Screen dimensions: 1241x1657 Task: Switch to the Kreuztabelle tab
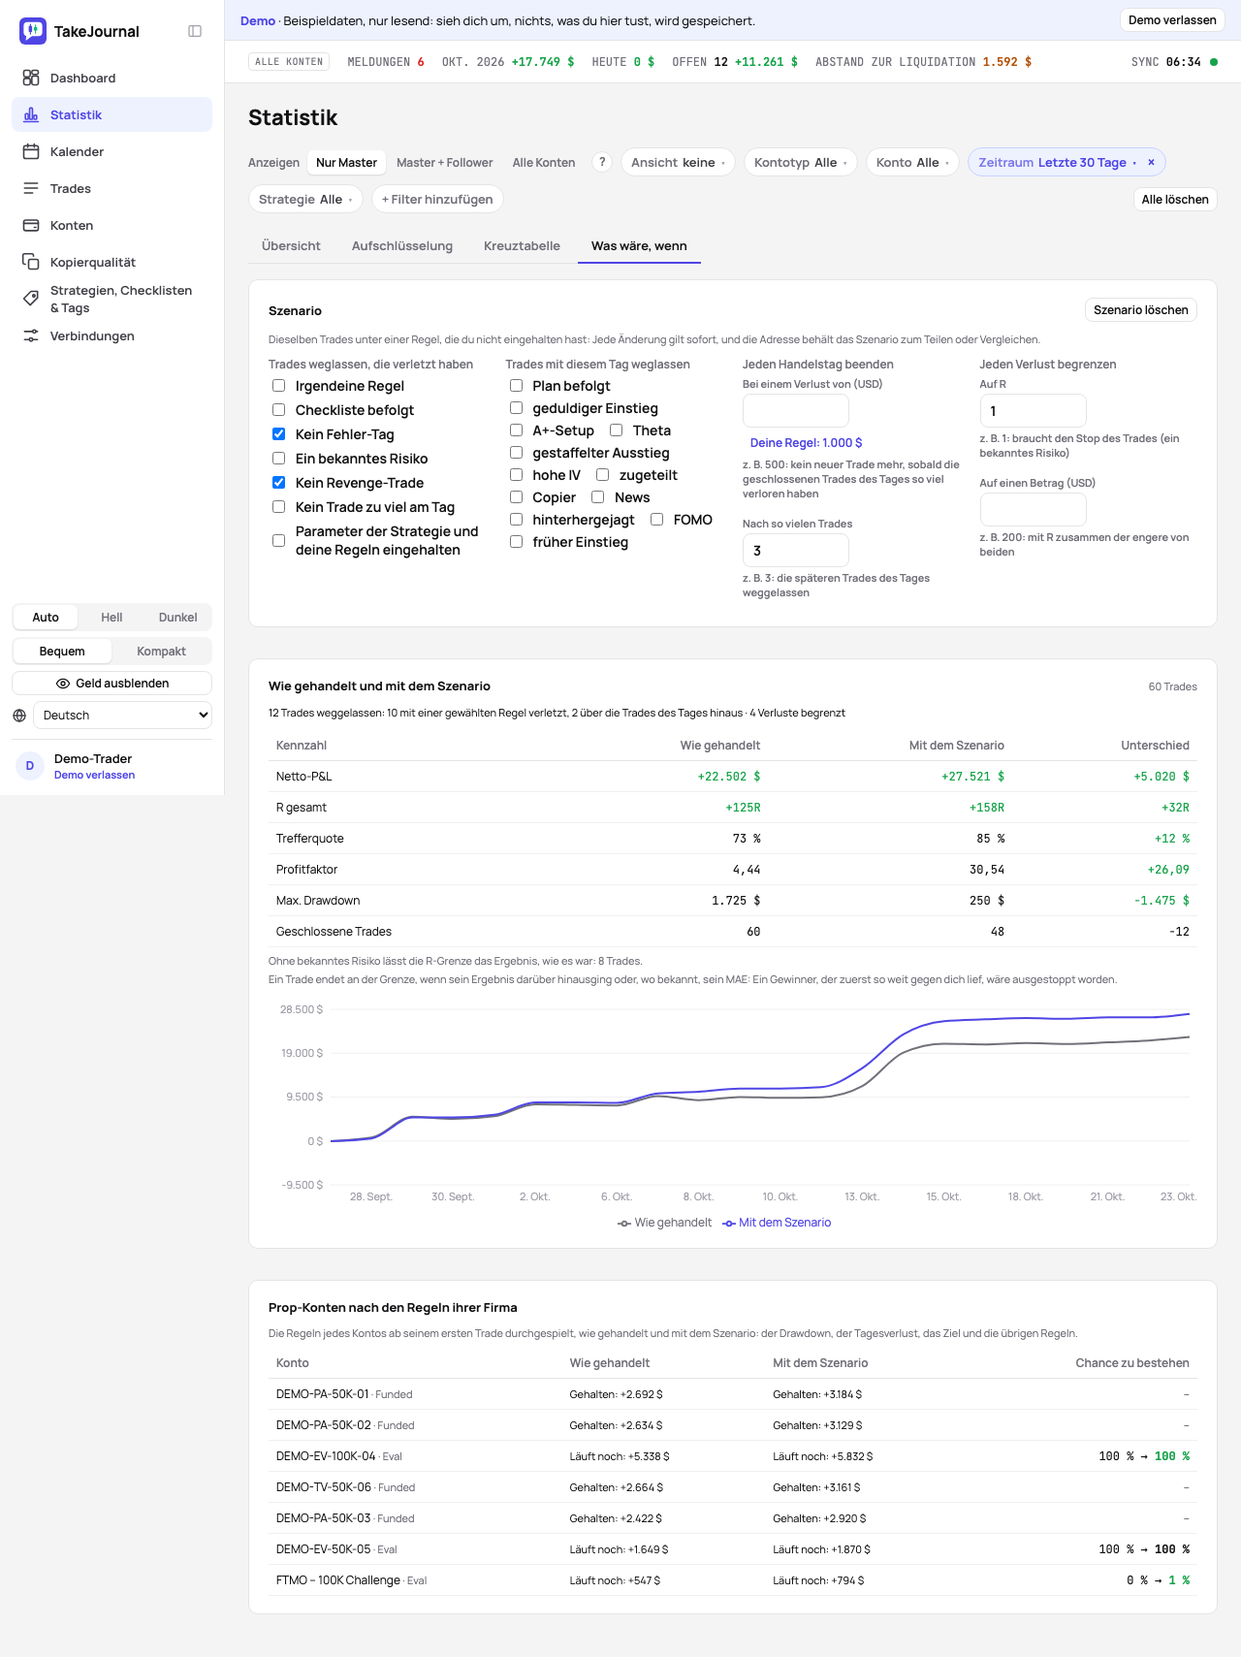522,245
